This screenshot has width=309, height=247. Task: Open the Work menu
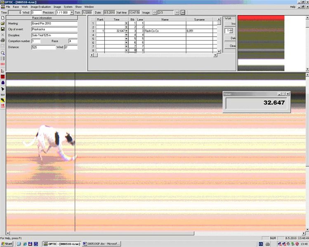[x=25, y=7]
